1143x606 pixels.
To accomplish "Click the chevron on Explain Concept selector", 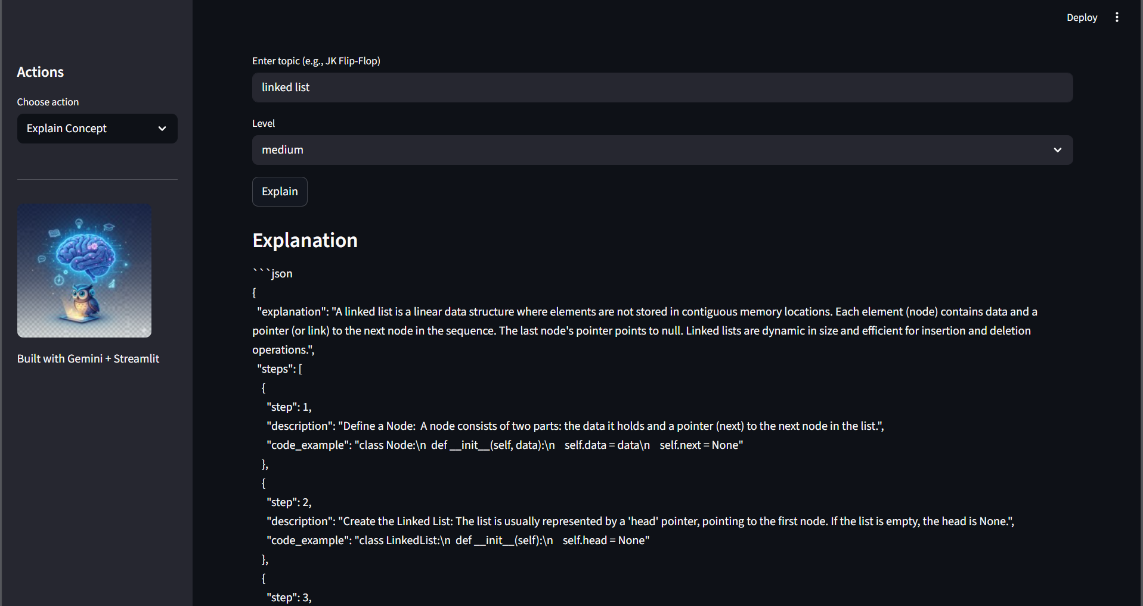I will click(x=162, y=129).
